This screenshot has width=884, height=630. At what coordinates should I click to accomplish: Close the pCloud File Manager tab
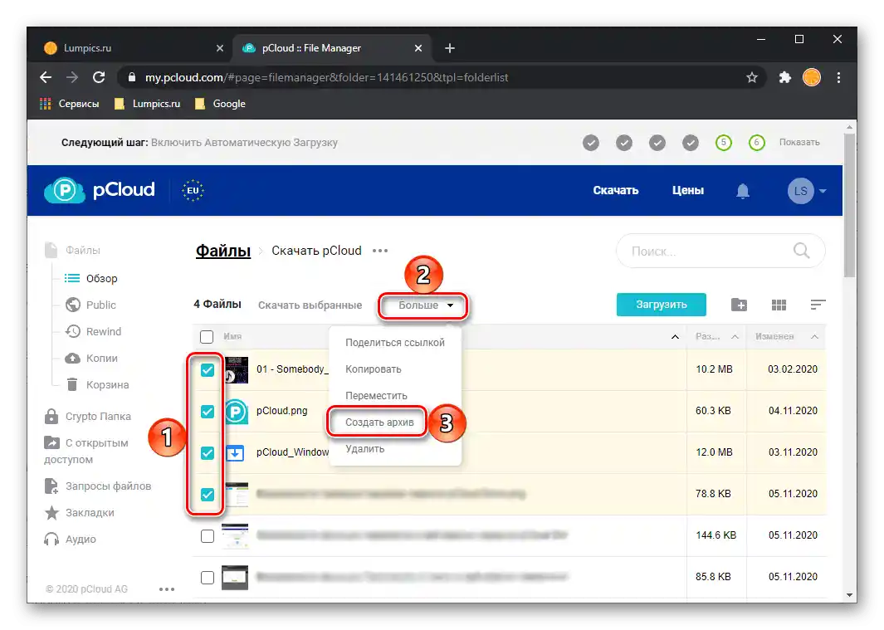[418, 48]
